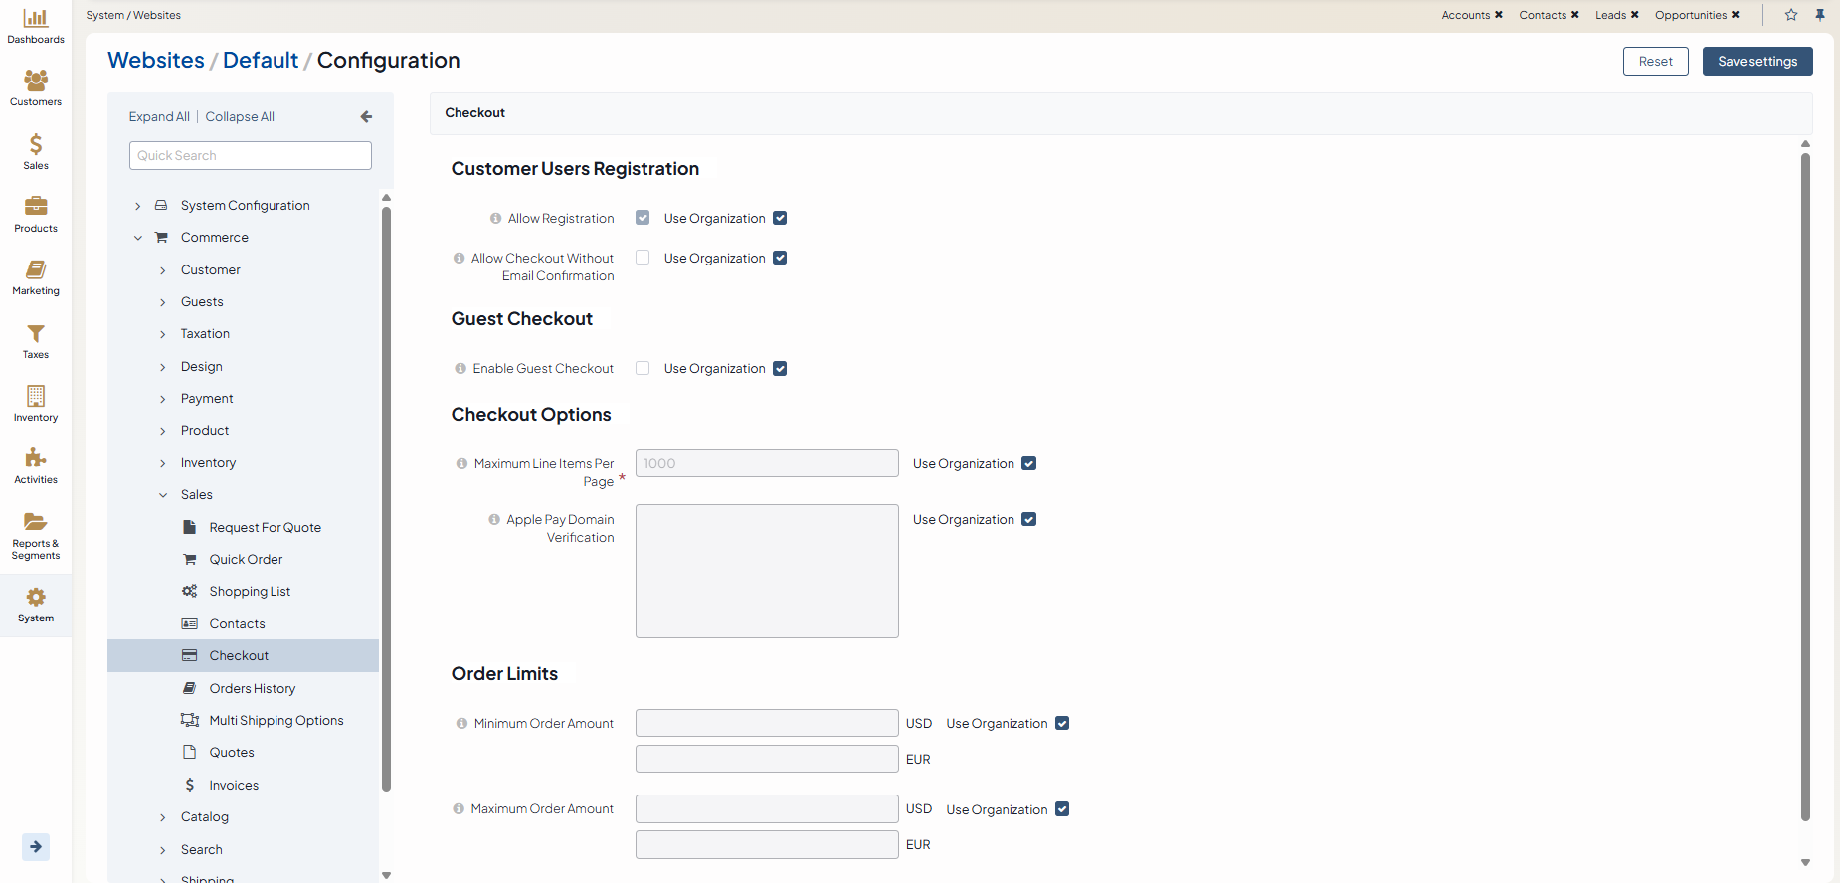Screen dimensions: 1840x883
Task: Select Multi Shipping Options in tree
Action: (x=276, y=721)
